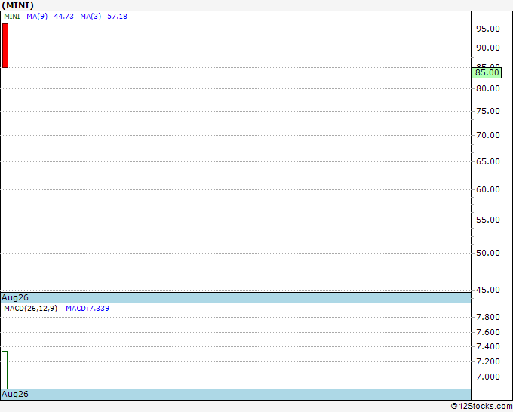Screen dimensions: 513x412
Task: Click the green MINI legend label
Action: pyautogui.click(x=12, y=17)
